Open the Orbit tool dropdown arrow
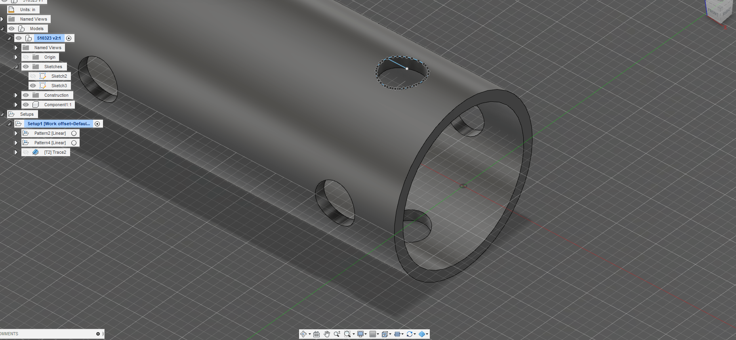736x340 pixels. click(x=310, y=334)
